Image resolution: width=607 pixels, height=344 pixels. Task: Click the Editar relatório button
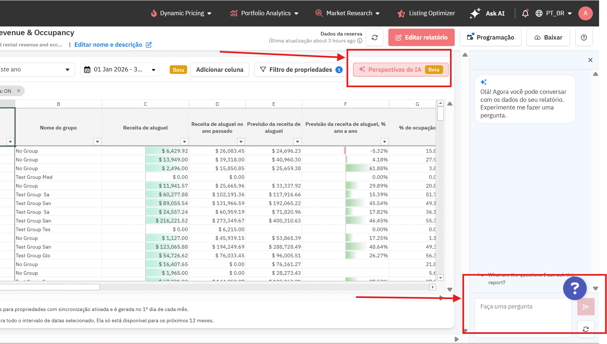tap(421, 37)
